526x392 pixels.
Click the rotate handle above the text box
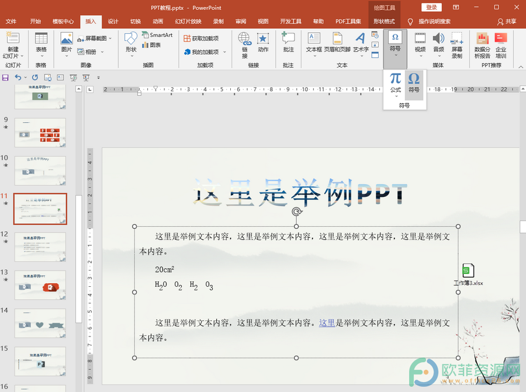pos(297,211)
